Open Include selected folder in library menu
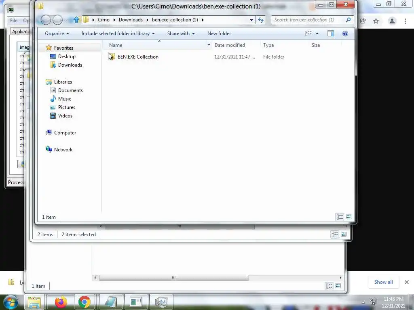This screenshot has width=414, height=310. (x=118, y=34)
